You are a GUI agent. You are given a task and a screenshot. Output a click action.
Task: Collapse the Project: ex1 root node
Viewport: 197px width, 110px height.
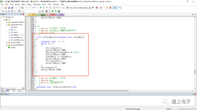2,17
